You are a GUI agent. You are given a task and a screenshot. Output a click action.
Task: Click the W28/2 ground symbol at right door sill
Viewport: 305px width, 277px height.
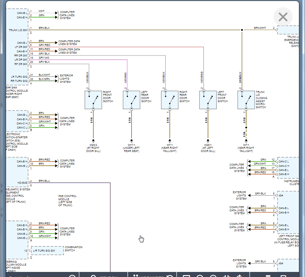(x=93, y=140)
